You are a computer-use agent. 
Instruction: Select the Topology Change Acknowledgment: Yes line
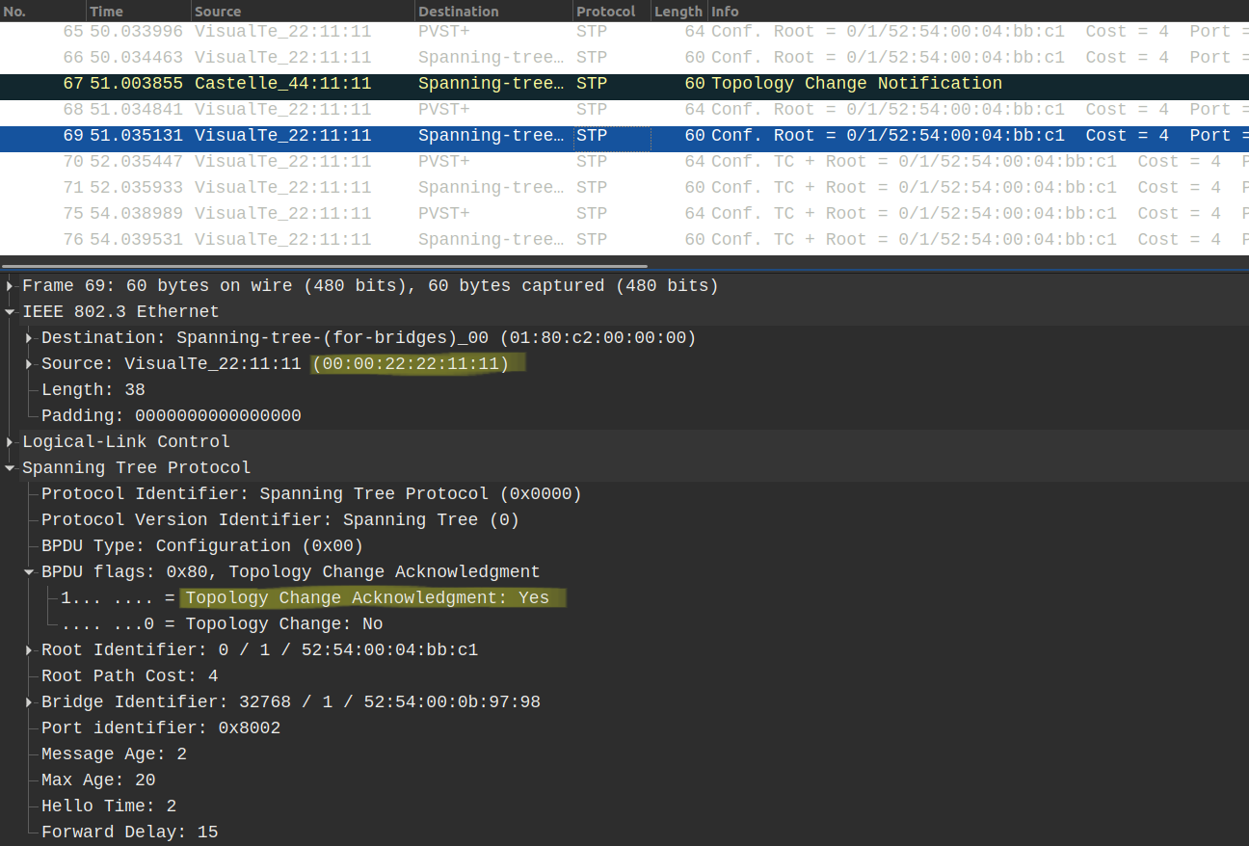[366, 598]
